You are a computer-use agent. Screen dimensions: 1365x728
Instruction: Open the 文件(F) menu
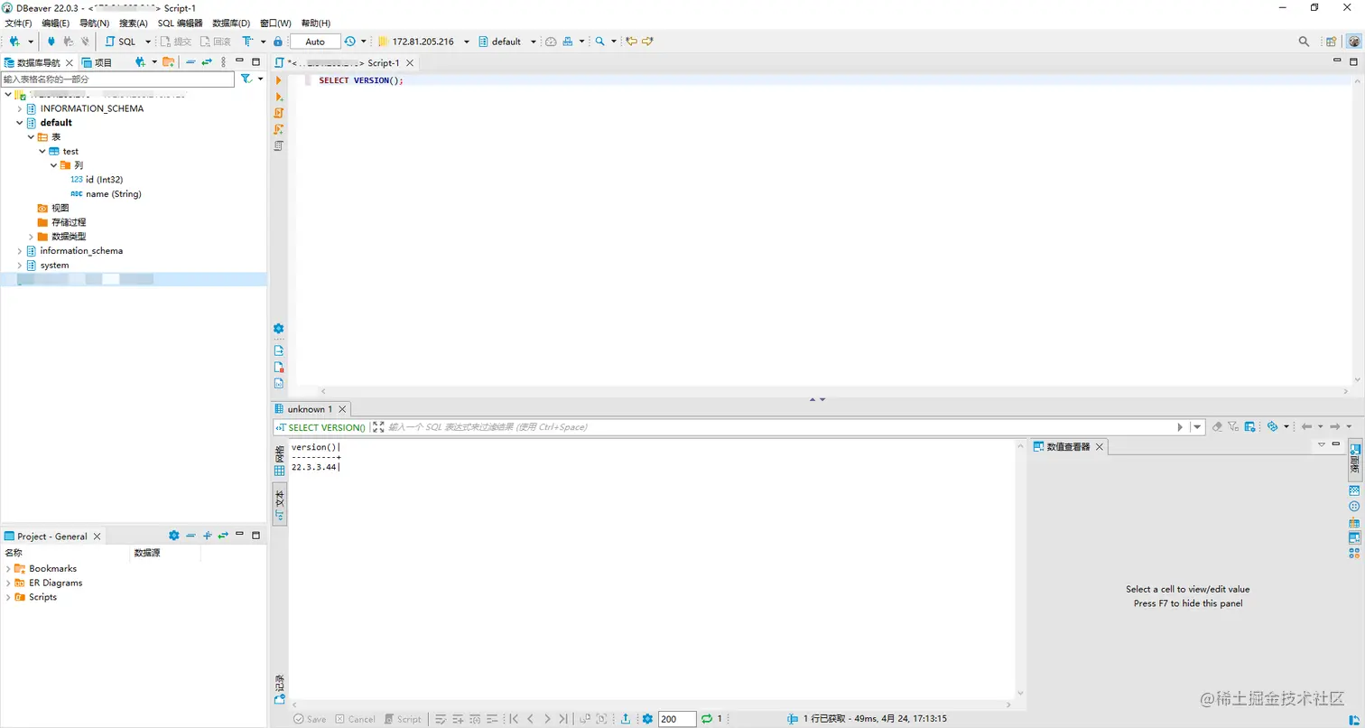pos(19,23)
